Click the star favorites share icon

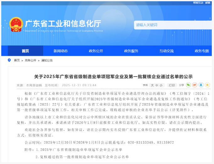[x=207, y=85]
